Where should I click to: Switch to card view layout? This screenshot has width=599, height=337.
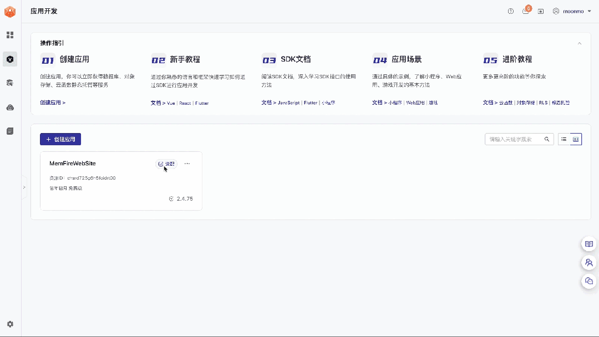576,139
